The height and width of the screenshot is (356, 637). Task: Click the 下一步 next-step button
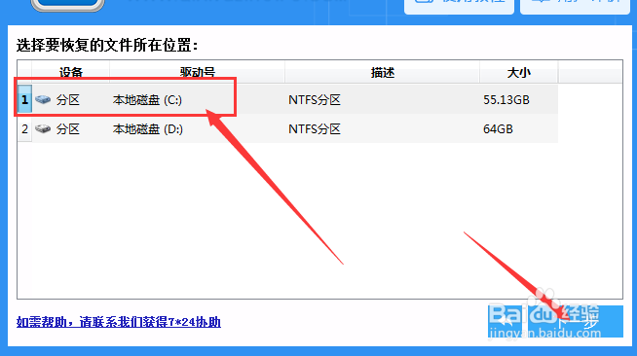tap(576, 322)
